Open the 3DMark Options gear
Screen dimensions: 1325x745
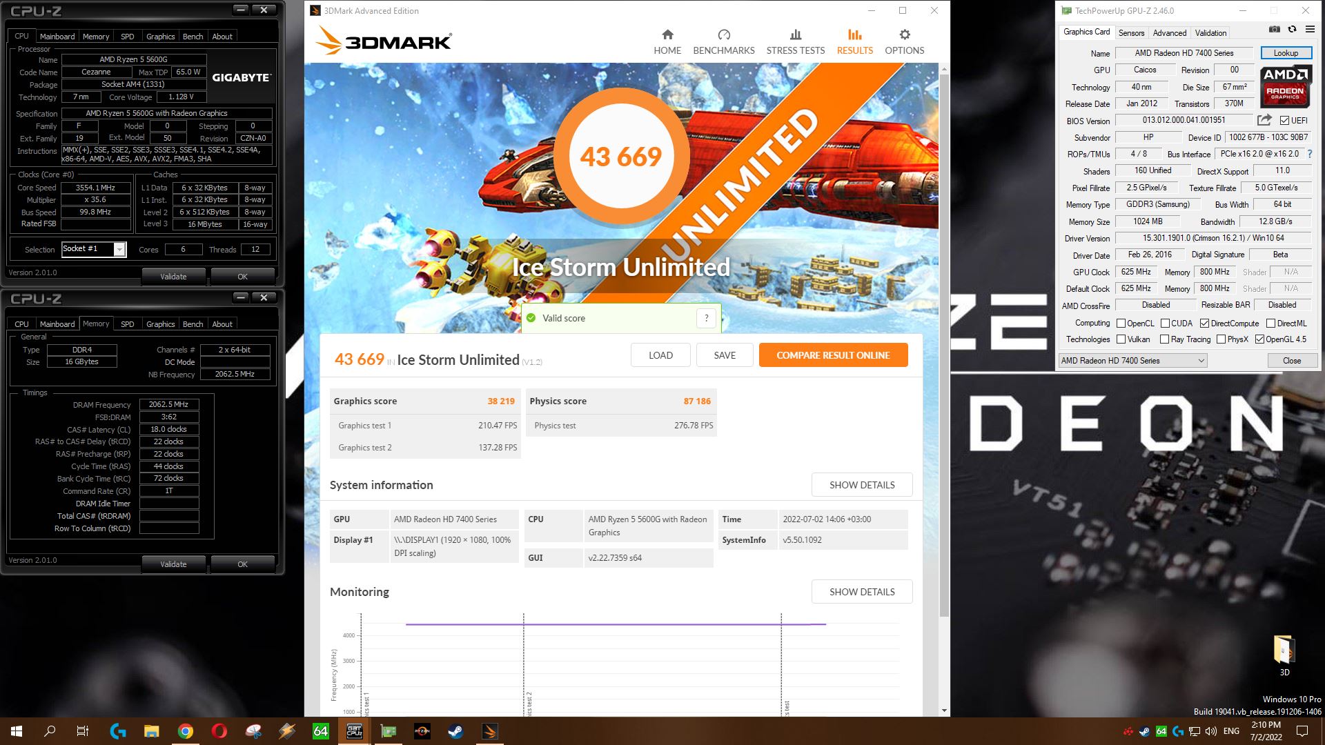tap(905, 42)
